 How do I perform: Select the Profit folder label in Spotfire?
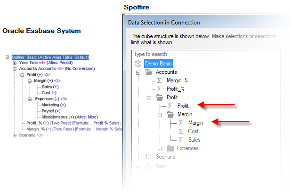(x=172, y=97)
